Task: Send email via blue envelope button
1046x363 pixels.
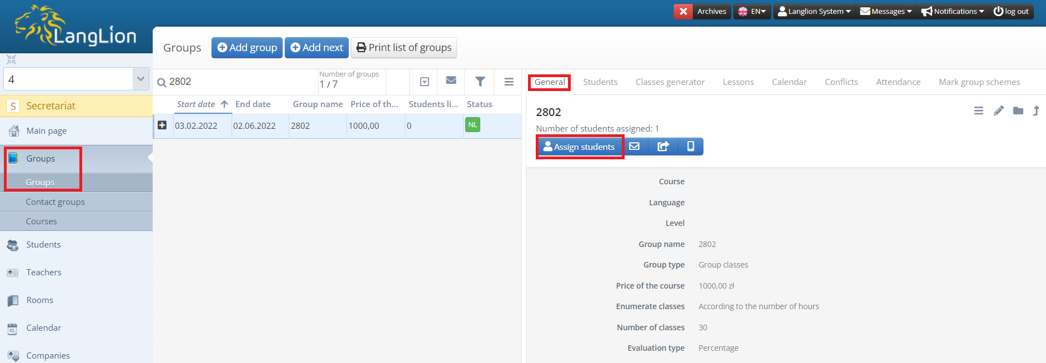Action: tap(634, 147)
